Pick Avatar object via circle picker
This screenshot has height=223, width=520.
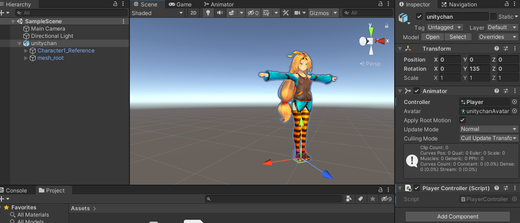pos(515,111)
